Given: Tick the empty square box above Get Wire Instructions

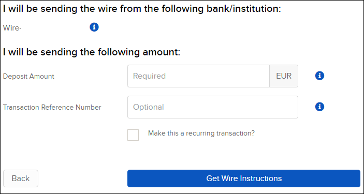Looking at the screenshot, I should click(x=133, y=135).
